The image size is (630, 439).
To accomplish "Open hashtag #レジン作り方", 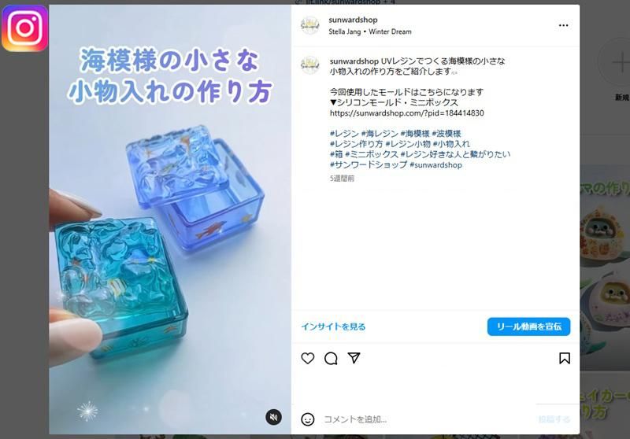I will point(357,144).
